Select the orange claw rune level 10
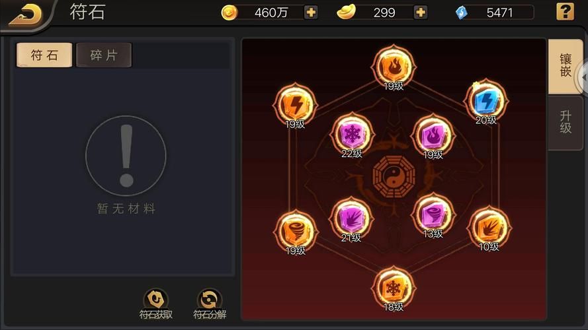Screen dimensions: 588x330 pos(489,228)
